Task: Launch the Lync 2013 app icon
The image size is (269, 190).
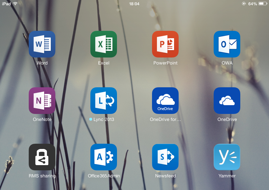Action: tap(104, 101)
